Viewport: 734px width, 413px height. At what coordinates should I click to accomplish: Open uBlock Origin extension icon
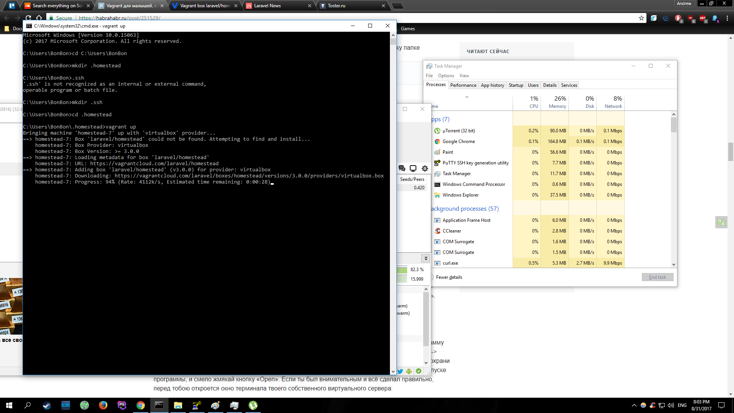point(690,18)
